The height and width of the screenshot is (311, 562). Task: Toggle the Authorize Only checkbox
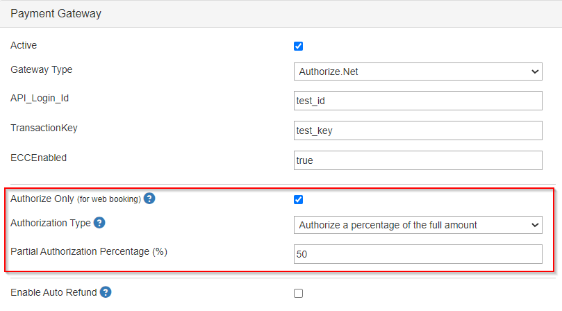point(298,199)
